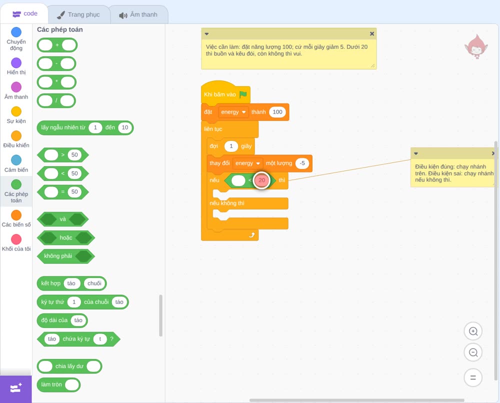This screenshot has width=500, height=403.
Task: Click the value 100 in đặt block
Action: (277, 112)
